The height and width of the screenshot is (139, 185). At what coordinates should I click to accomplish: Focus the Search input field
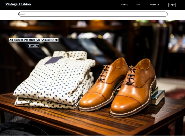[x=93, y=14]
